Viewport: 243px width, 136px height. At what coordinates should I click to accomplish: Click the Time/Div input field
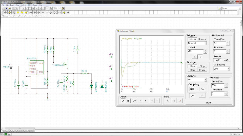coord(219,43)
